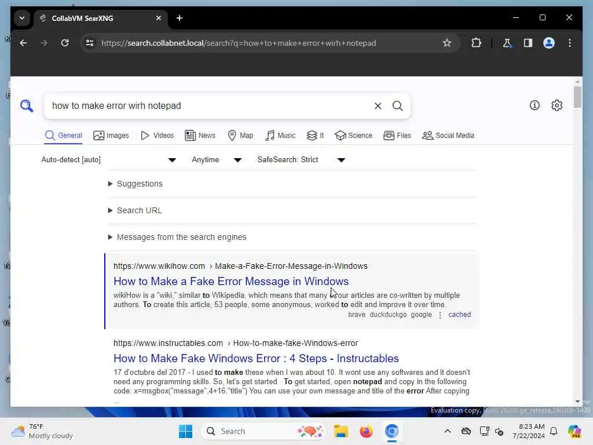Click the cloud sync tray icon
The image size is (593, 445).
tap(466, 431)
